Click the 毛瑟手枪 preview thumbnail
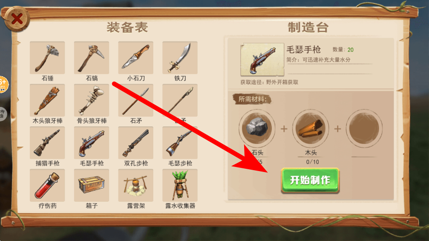 click(x=262, y=59)
